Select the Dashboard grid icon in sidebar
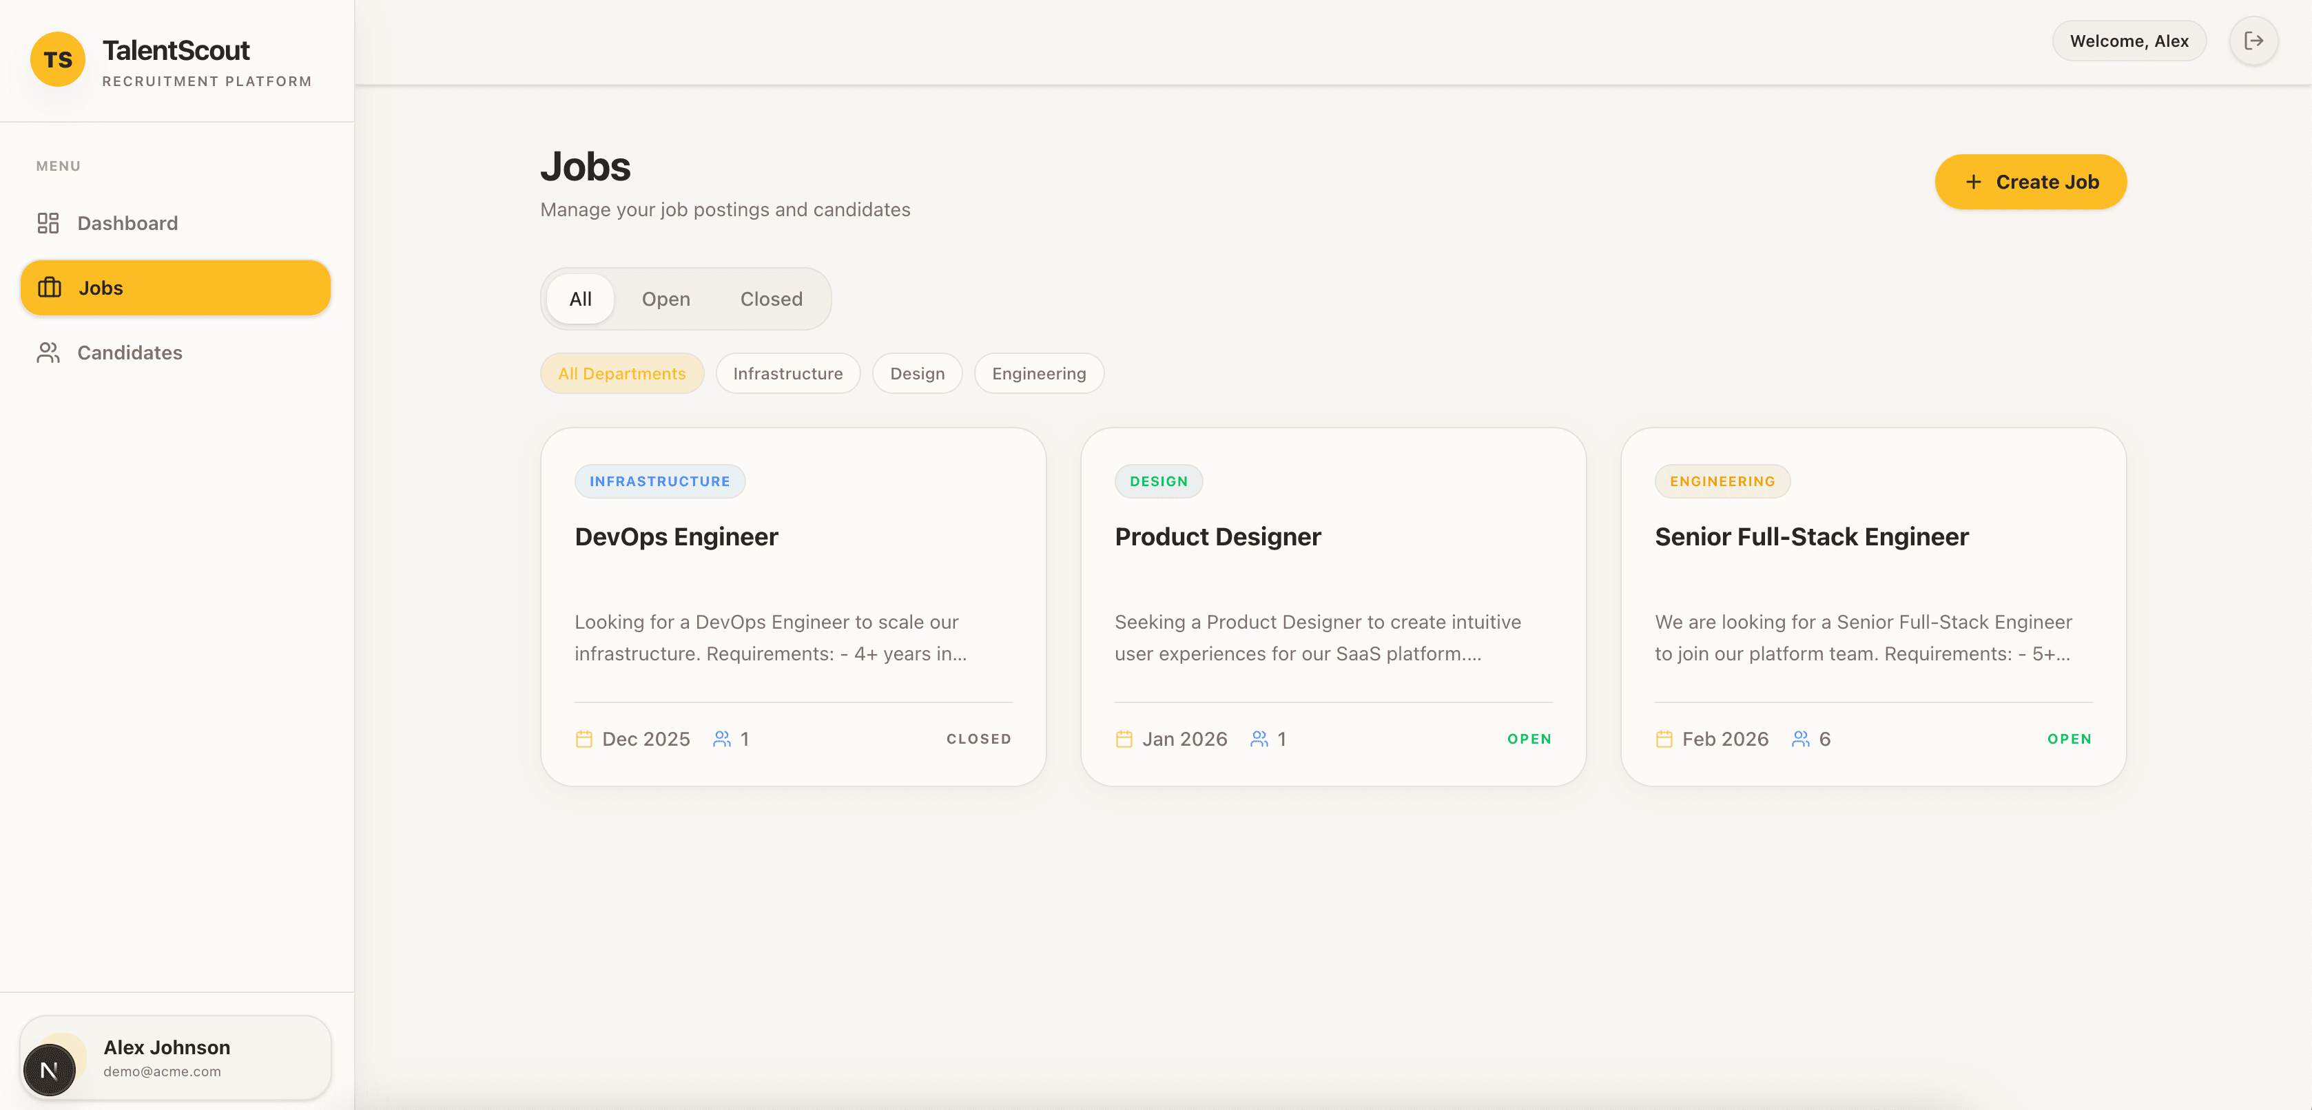This screenshot has width=2312, height=1110. (48, 222)
